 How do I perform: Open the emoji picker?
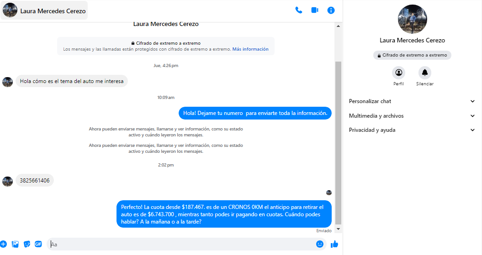point(320,244)
